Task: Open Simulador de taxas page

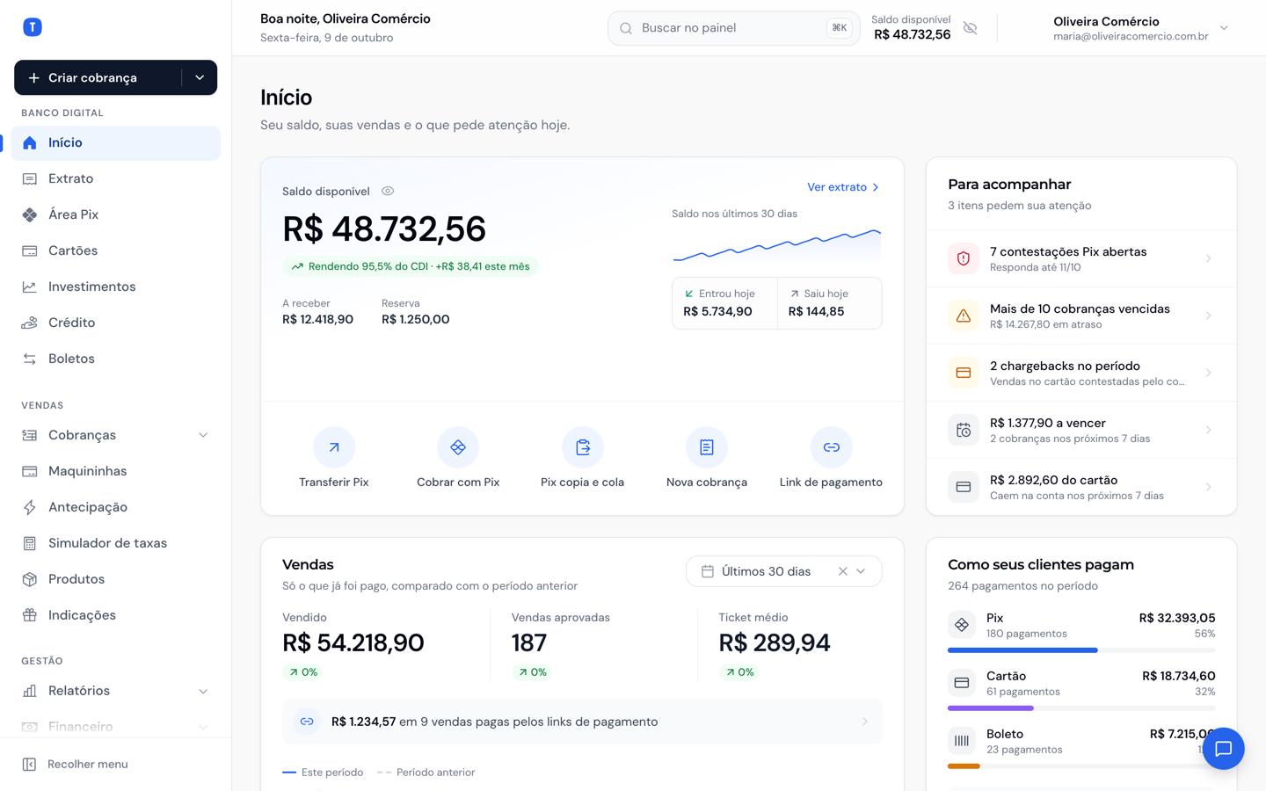Action: [x=116, y=543]
